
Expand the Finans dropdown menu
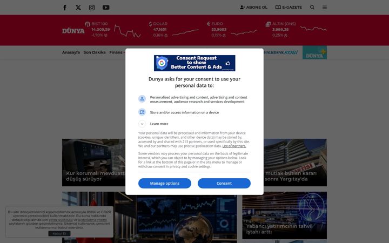117,52
